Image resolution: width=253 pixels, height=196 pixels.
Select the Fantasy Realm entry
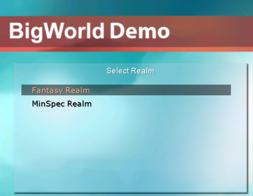pos(126,90)
